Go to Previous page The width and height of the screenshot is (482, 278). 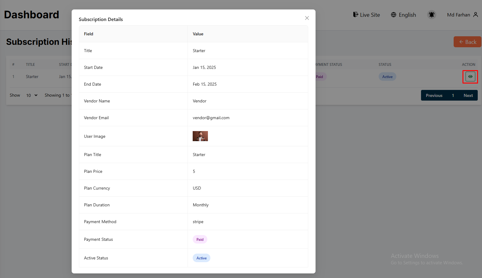434,95
